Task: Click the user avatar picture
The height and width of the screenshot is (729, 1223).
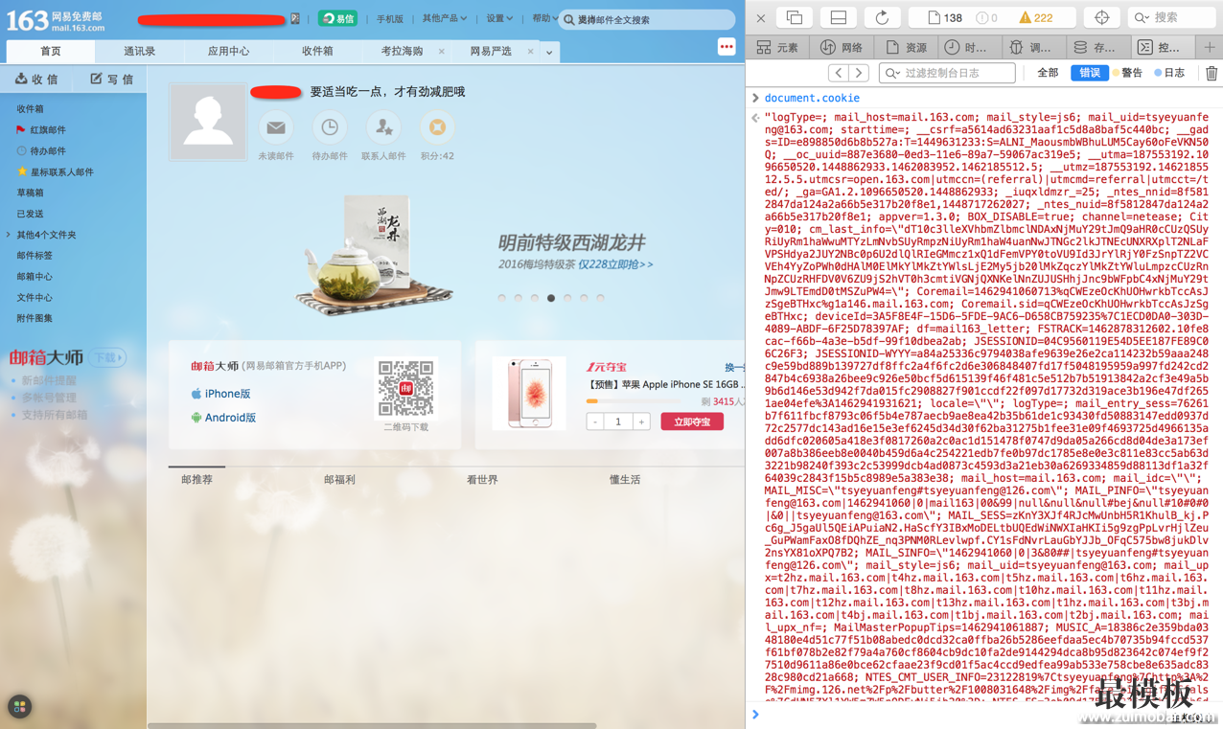Action: click(x=208, y=122)
